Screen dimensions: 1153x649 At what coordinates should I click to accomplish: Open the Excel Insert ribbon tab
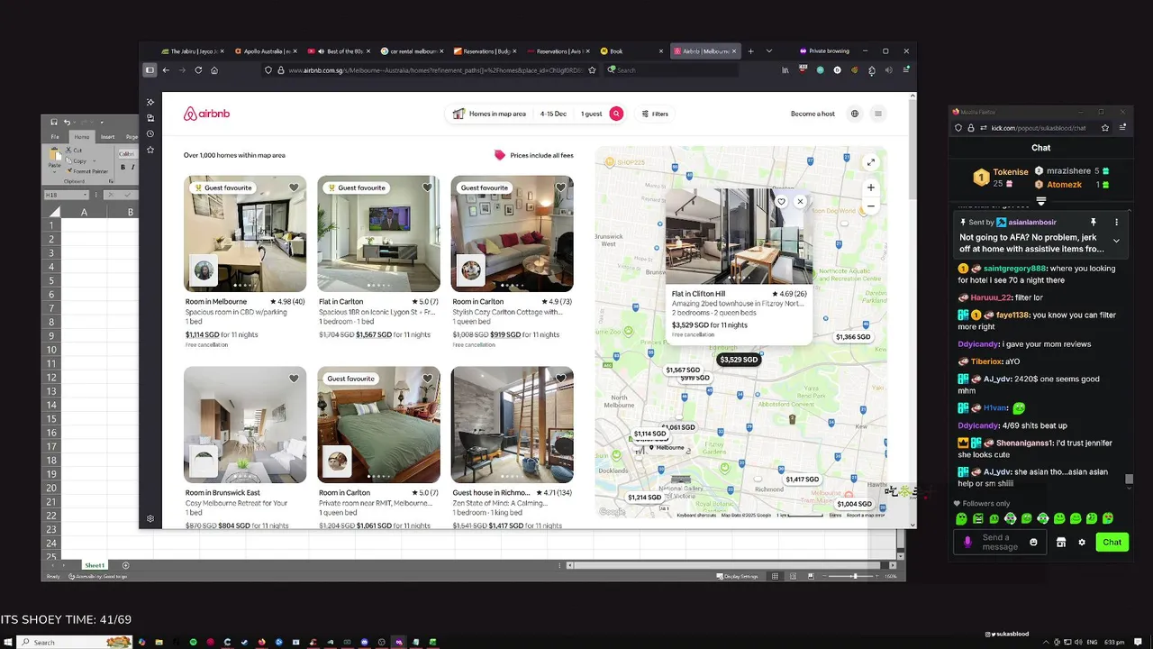point(107,137)
